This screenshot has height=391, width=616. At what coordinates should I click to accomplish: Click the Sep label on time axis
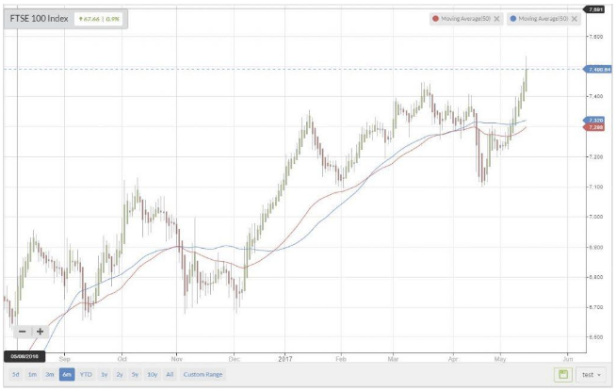coord(64,359)
